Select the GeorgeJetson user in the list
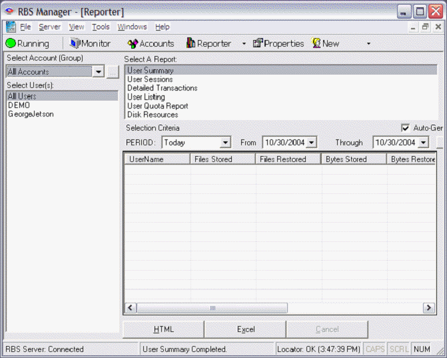The height and width of the screenshot is (358, 447). coord(31,114)
